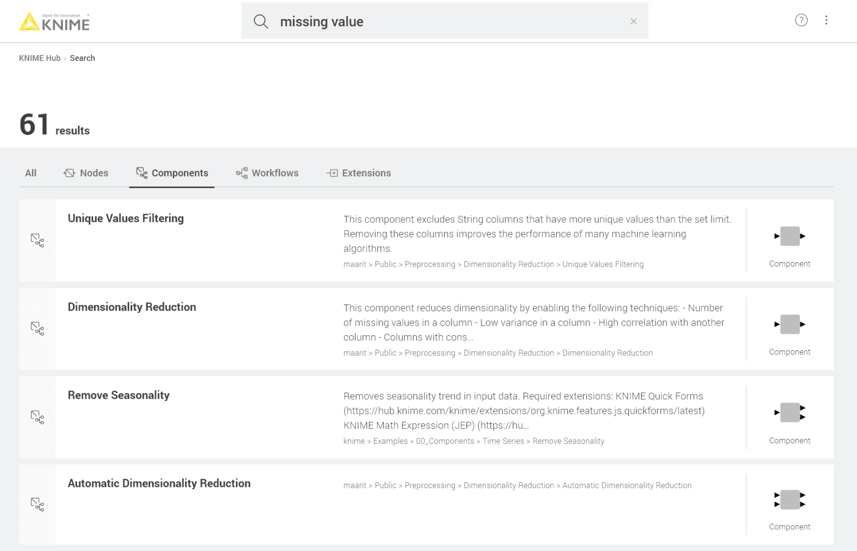Click the KNIME logo
Screen dimensions: 857x551
tap(54, 22)
